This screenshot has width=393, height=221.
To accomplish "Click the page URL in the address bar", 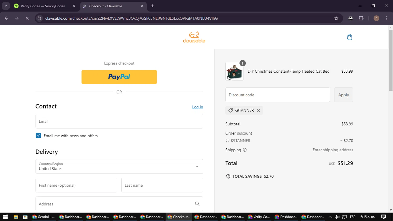I will pos(131,18).
